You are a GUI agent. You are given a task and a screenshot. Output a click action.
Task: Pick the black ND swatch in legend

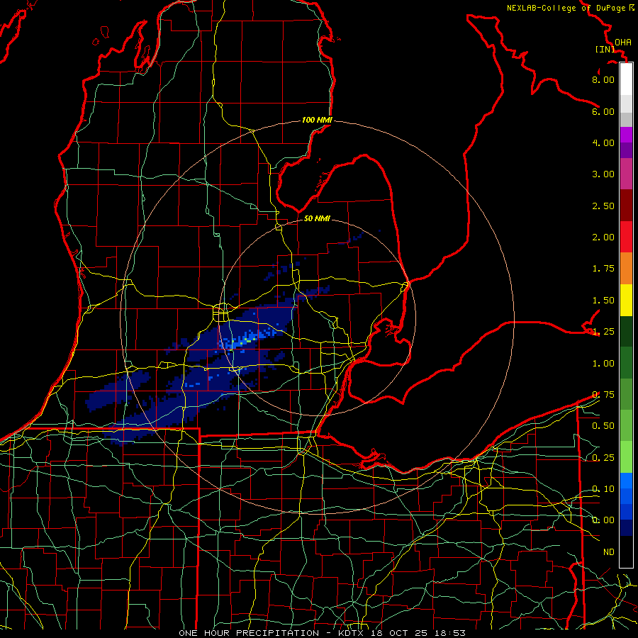point(626,552)
